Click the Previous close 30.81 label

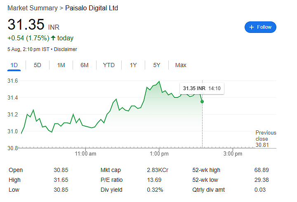266,139
